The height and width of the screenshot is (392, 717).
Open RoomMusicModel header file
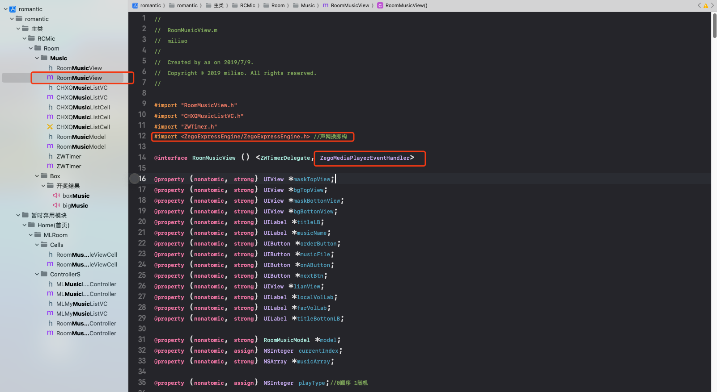[81, 137]
